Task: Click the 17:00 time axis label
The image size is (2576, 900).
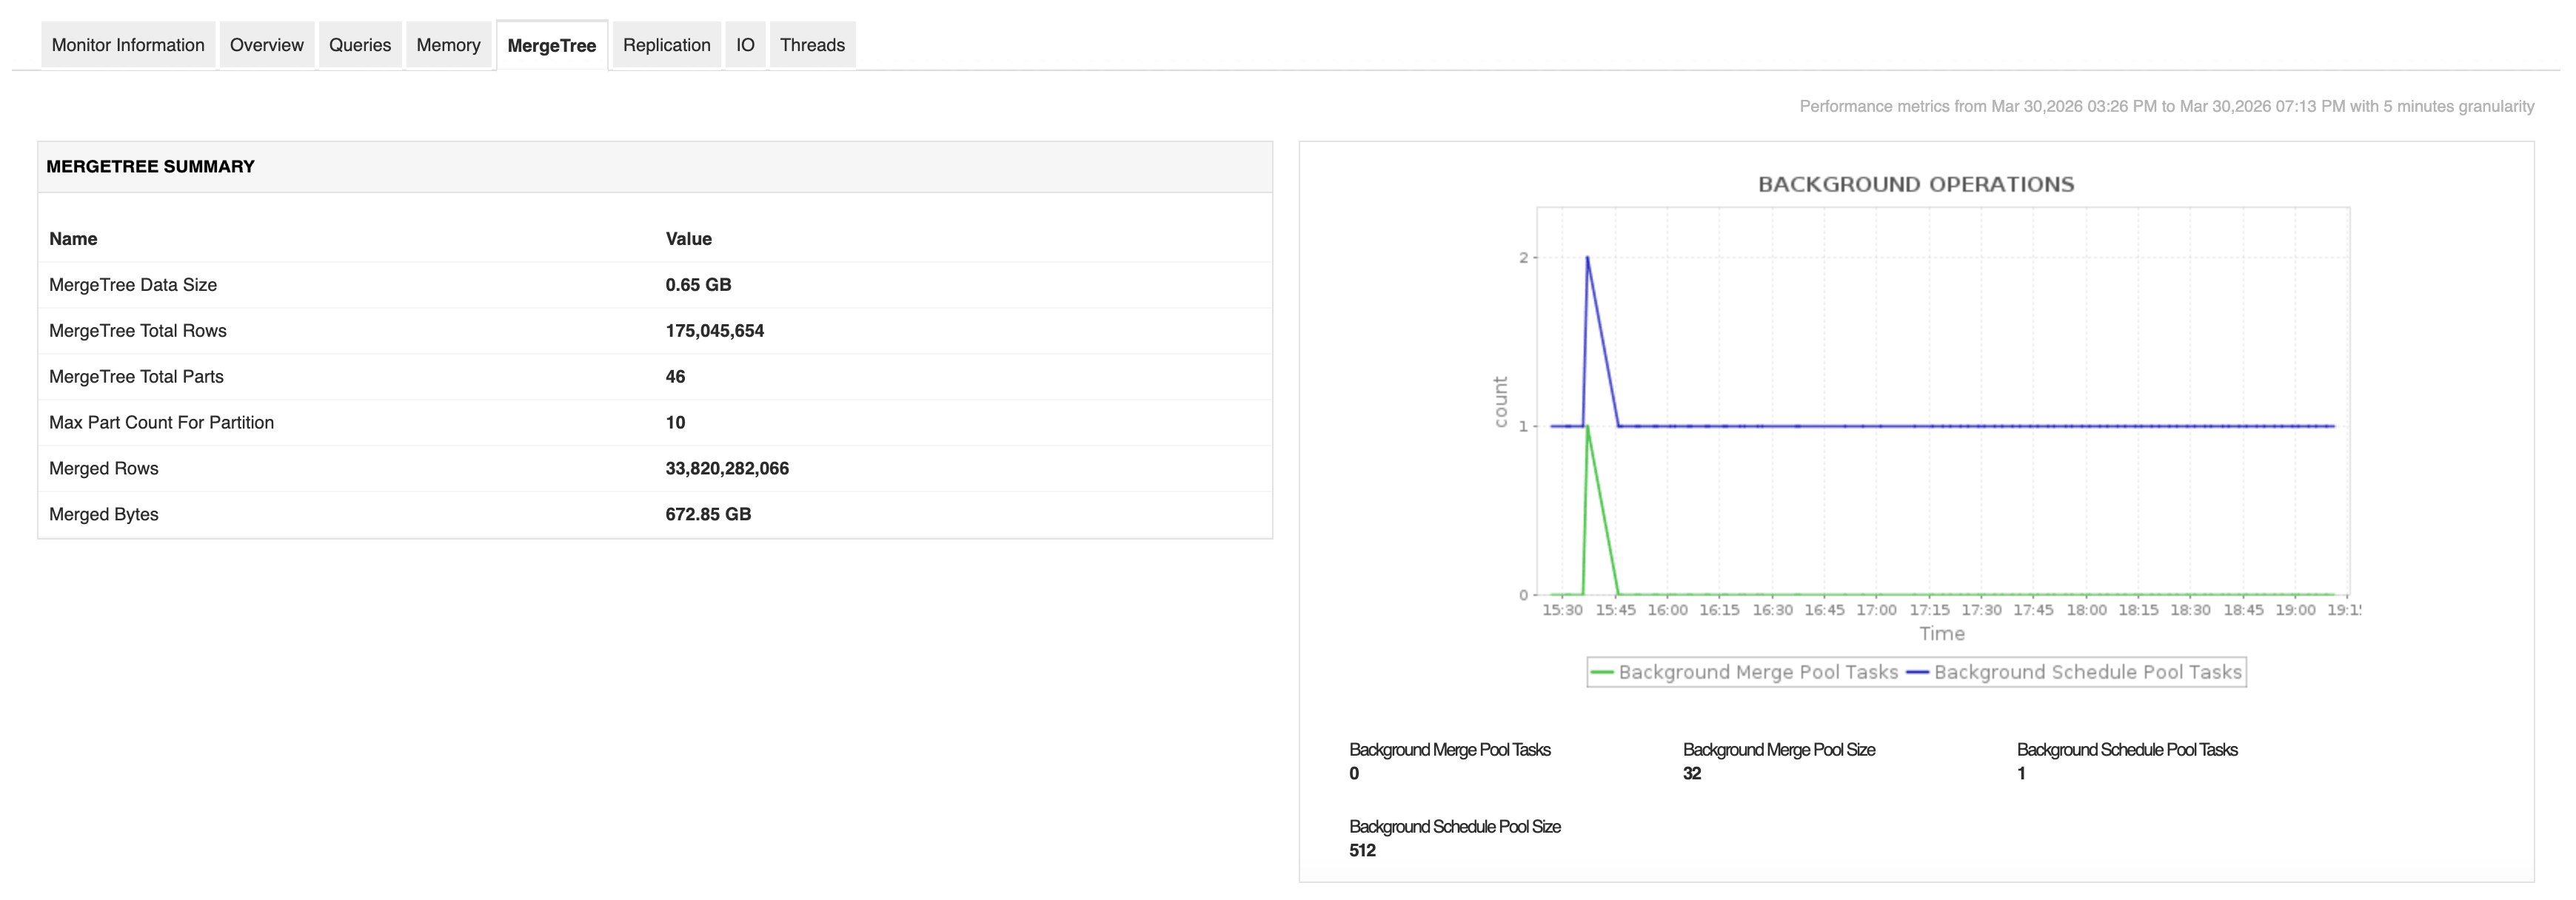Action: pyautogui.click(x=1876, y=610)
